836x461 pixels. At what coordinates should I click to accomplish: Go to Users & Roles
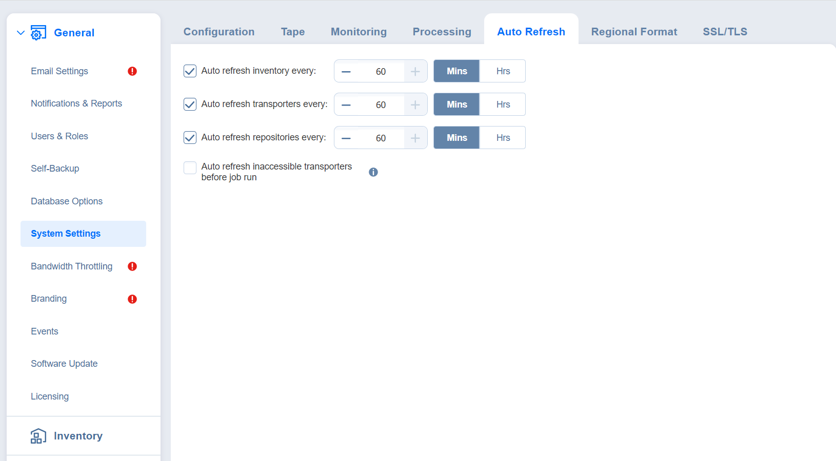pos(59,136)
